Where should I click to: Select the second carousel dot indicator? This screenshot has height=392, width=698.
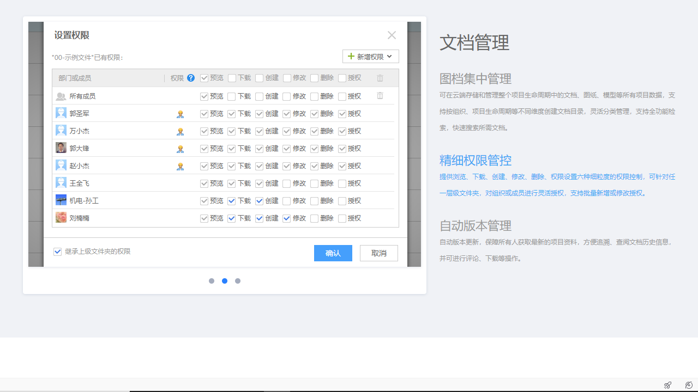(225, 281)
